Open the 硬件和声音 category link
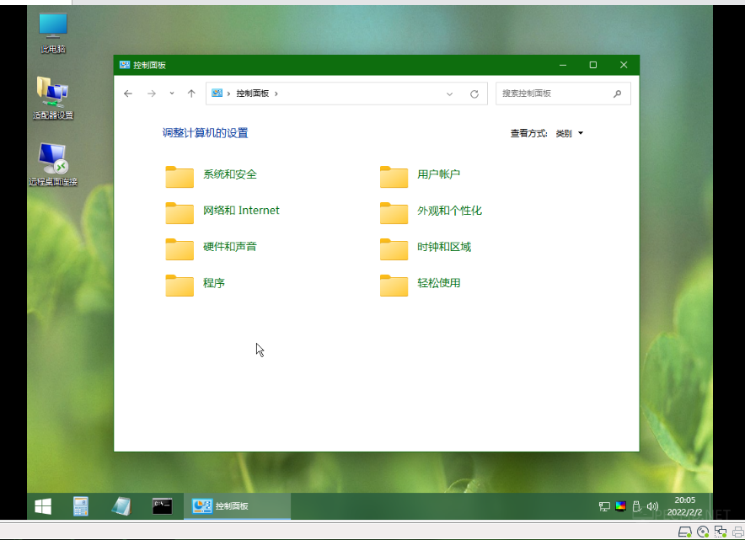The width and height of the screenshot is (745, 540). click(x=230, y=247)
